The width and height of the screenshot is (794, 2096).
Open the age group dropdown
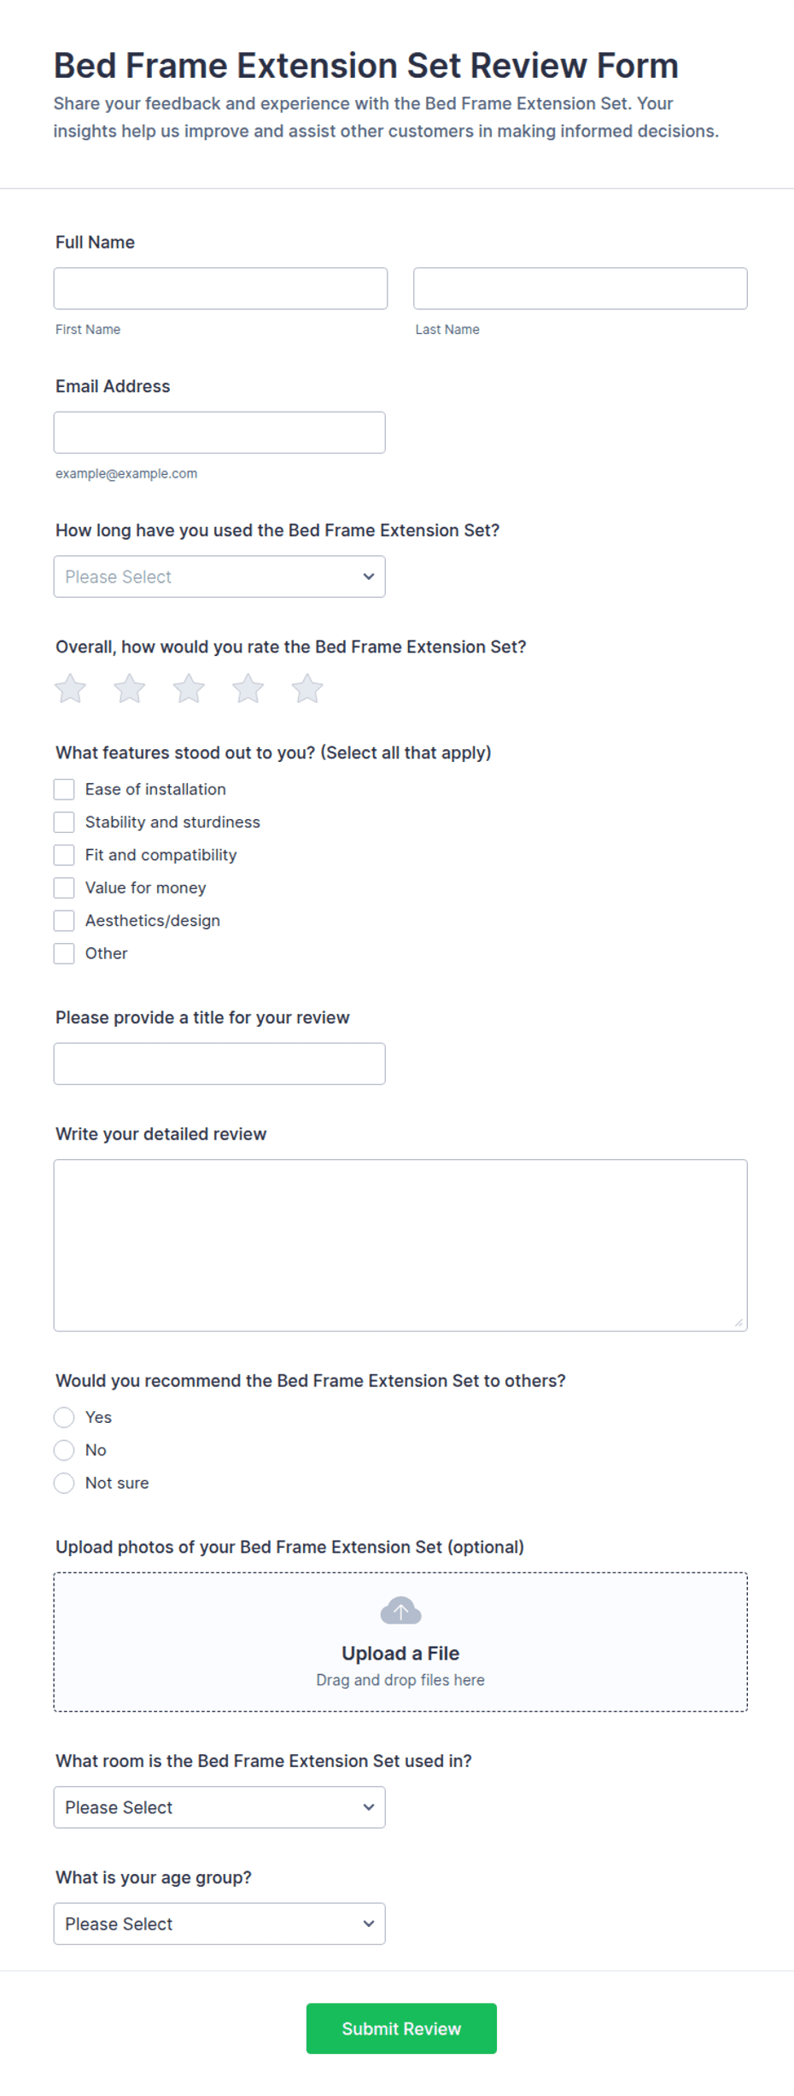pyautogui.click(x=219, y=1923)
